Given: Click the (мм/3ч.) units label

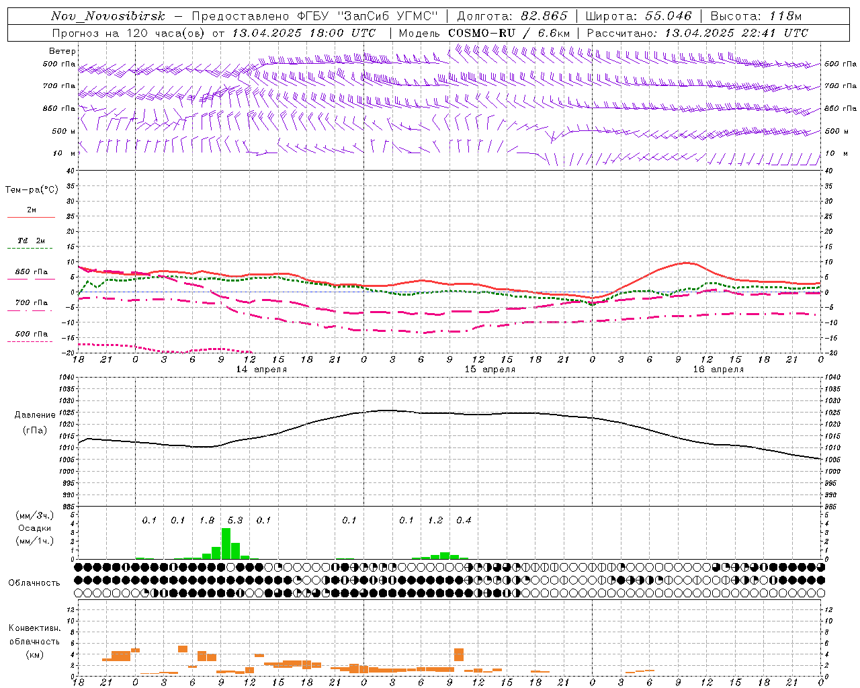Looking at the screenshot, I should point(35,515).
